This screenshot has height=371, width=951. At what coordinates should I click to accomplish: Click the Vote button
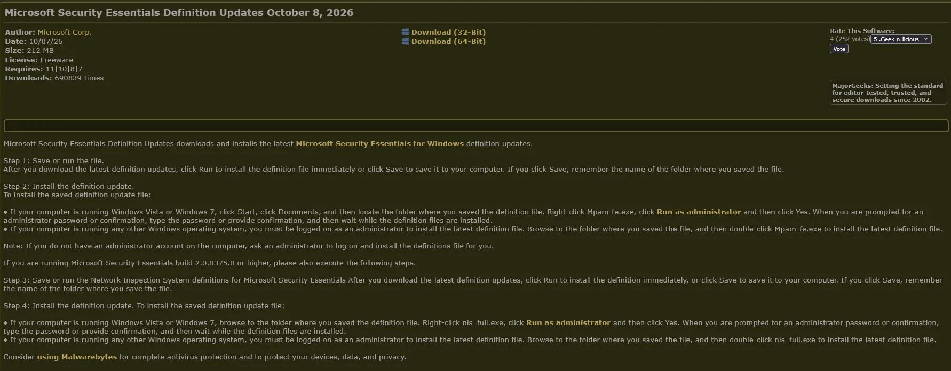tap(839, 49)
